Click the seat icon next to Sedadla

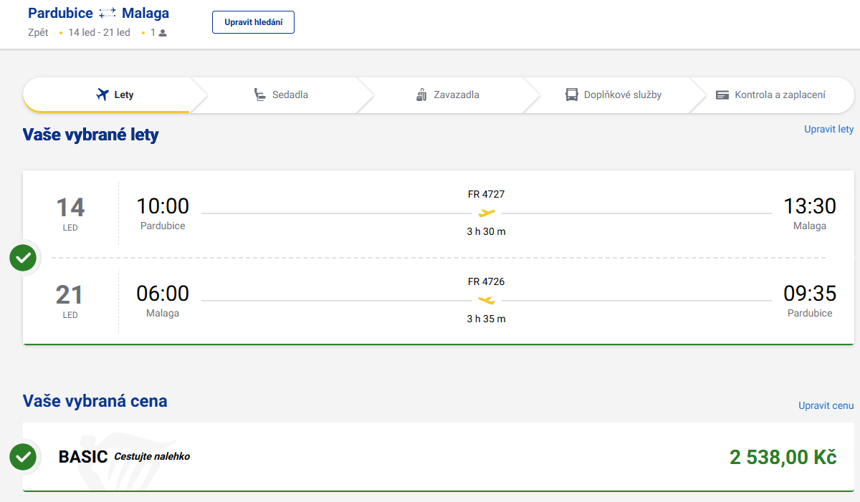[x=260, y=95]
